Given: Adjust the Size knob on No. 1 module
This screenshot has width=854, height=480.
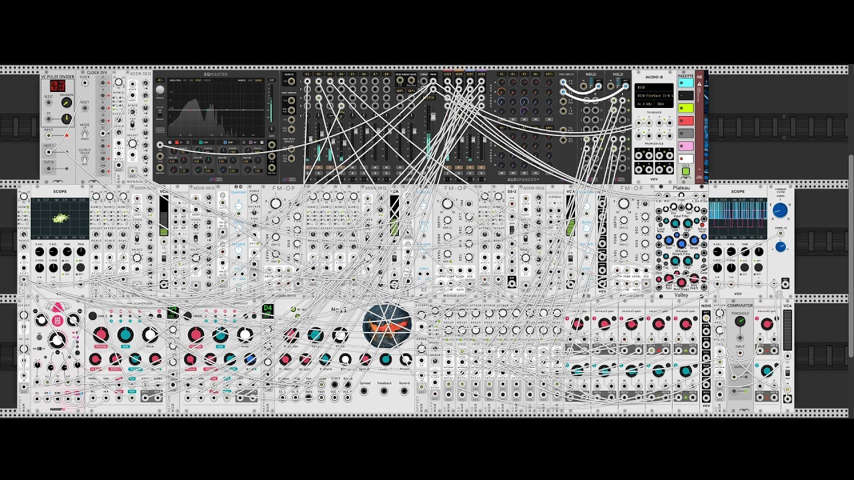Looking at the screenshot, I should [x=315, y=335].
